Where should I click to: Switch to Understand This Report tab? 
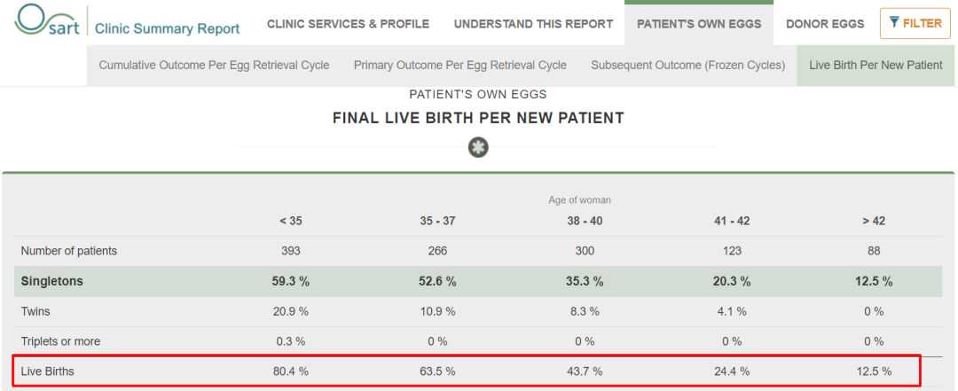click(532, 23)
